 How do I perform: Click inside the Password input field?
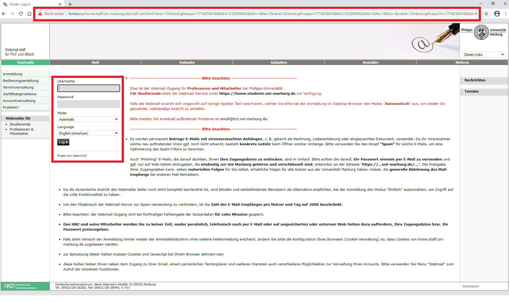tap(89, 104)
